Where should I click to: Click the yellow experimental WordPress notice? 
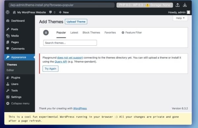pyautogui.click(x=98, y=119)
